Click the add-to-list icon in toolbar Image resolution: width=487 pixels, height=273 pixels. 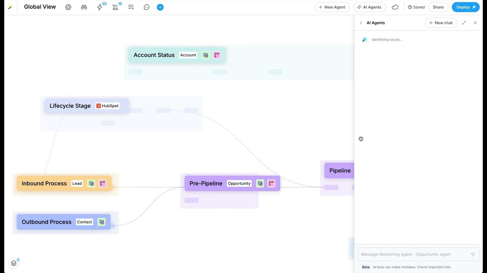tap(131, 7)
